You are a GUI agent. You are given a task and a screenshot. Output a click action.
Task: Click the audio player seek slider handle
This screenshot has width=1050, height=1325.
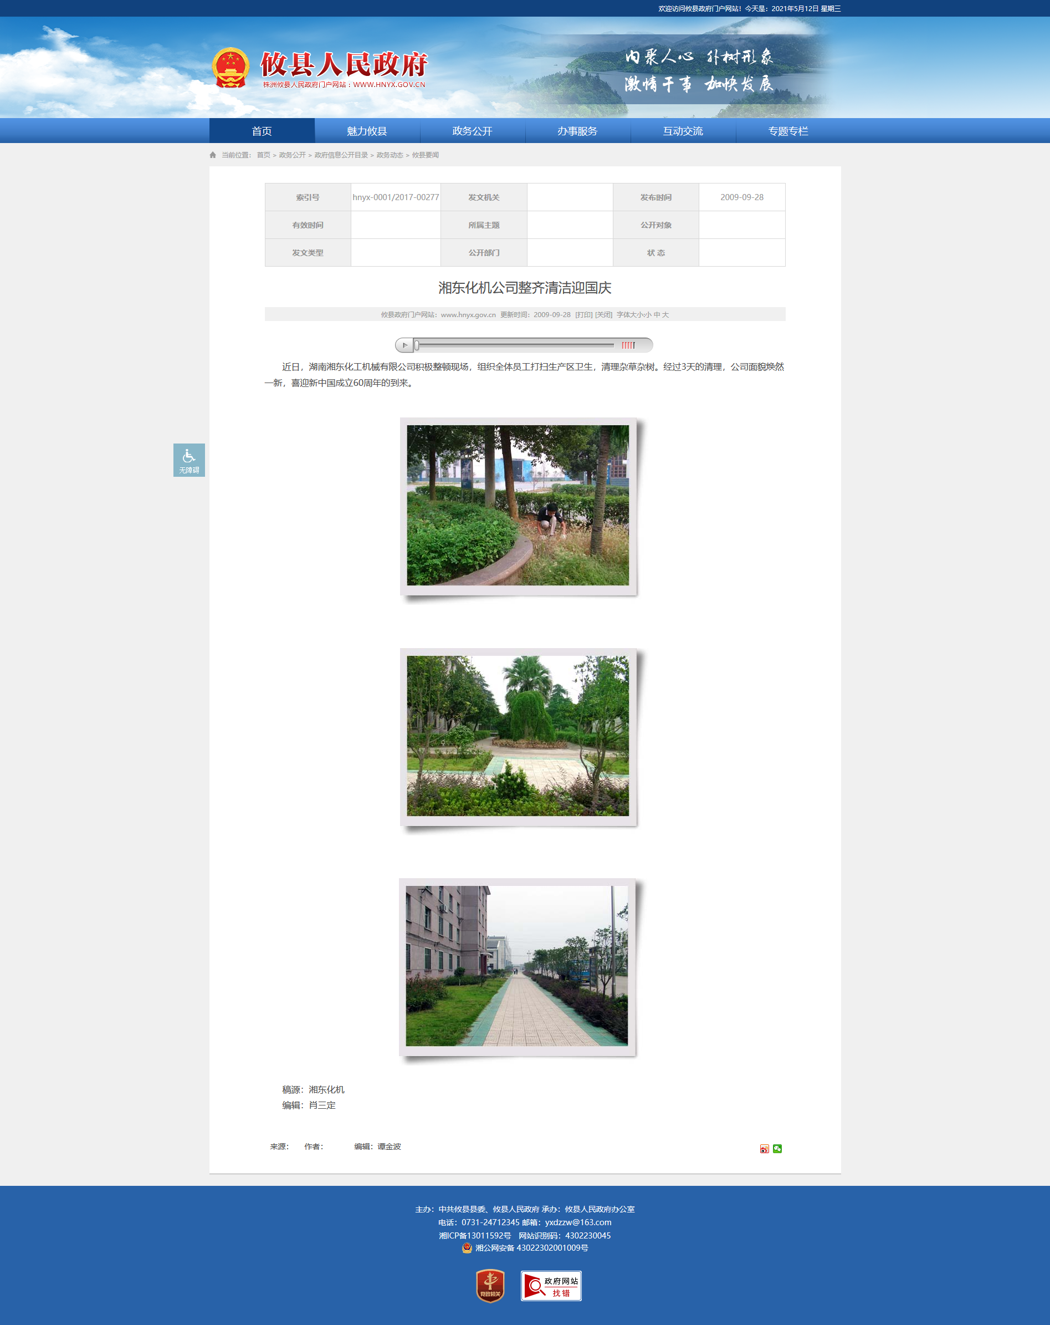tap(417, 345)
